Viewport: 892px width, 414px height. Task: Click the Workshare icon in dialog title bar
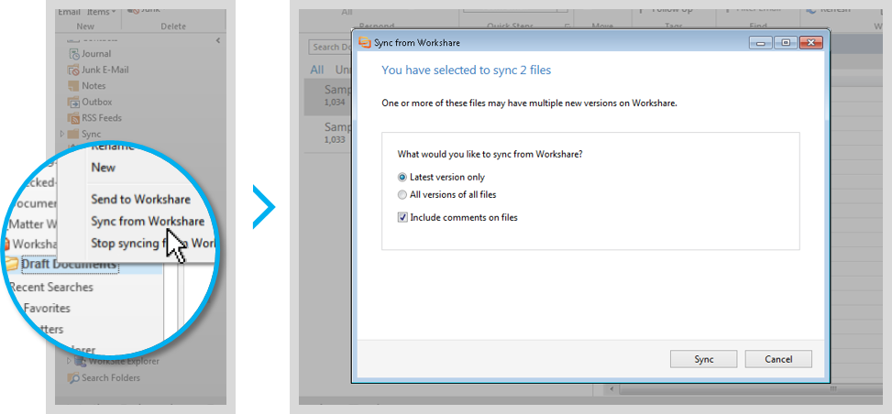pyautogui.click(x=365, y=43)
